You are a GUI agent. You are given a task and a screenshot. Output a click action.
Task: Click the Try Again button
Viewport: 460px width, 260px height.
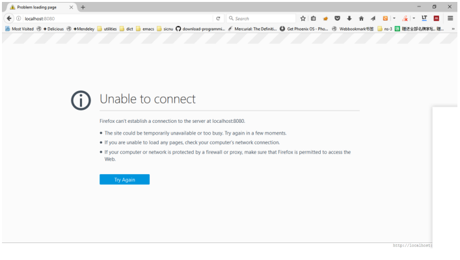click(124, 179)
